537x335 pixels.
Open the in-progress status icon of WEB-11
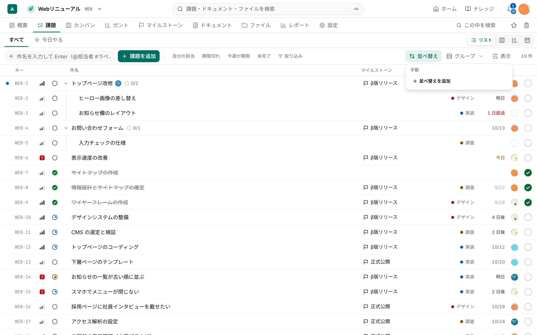tap(55, 232)
